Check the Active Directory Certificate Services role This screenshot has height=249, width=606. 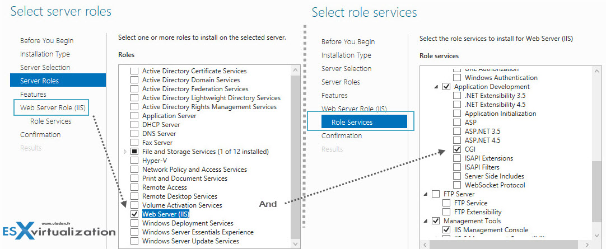click(x=134, y=71)
